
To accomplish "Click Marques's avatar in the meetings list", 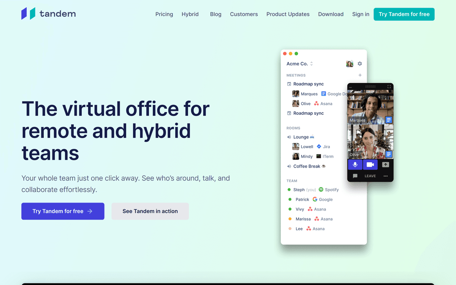I will pos(296,94).
